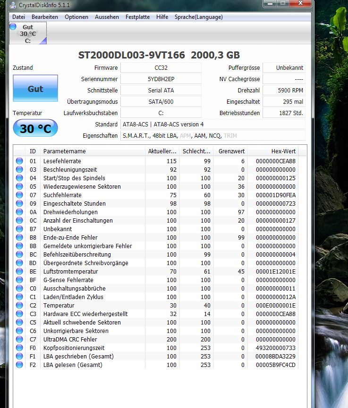Click the Drehzahl value 5900 RPM

[284, 90]
